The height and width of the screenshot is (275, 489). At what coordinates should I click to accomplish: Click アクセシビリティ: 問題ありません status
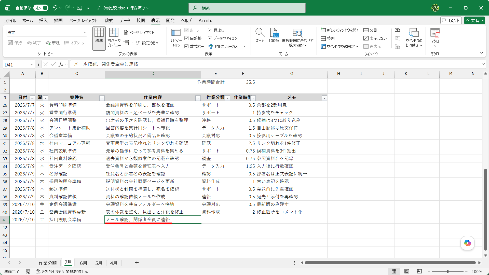click(x=62, y=272)
